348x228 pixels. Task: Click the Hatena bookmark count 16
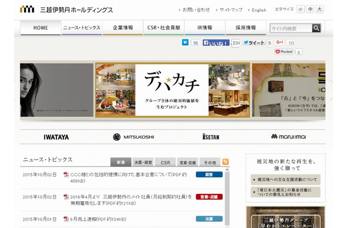coord(195,43)
